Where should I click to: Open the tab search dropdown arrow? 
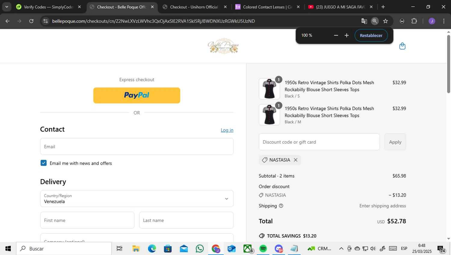[7, 7]
